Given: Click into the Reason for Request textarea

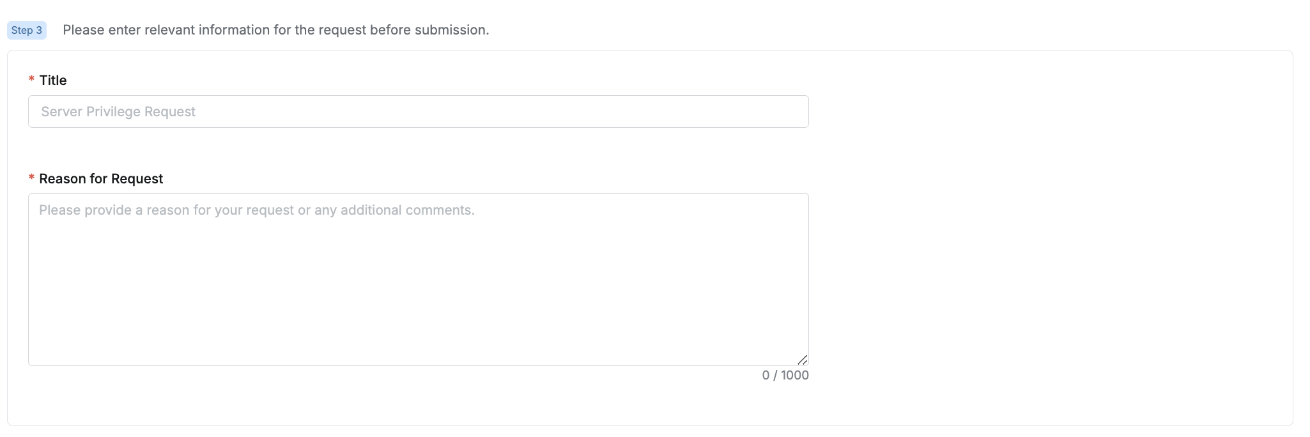Looking at the screenshot, I should tap(419, 279).
